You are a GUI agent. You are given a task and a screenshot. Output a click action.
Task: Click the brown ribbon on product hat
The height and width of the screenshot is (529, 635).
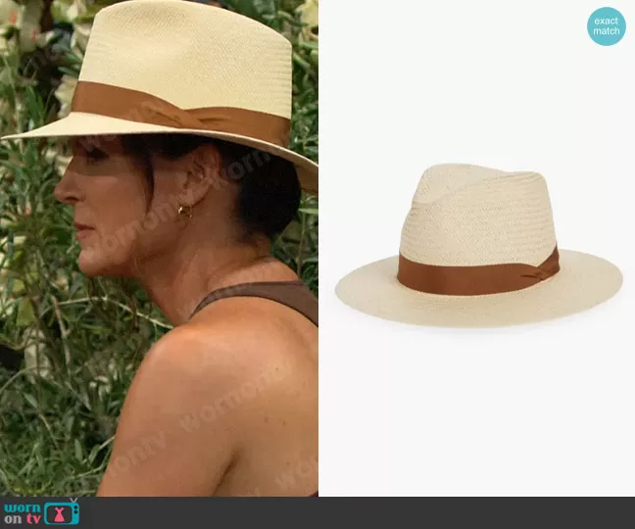tap(461, 274)
